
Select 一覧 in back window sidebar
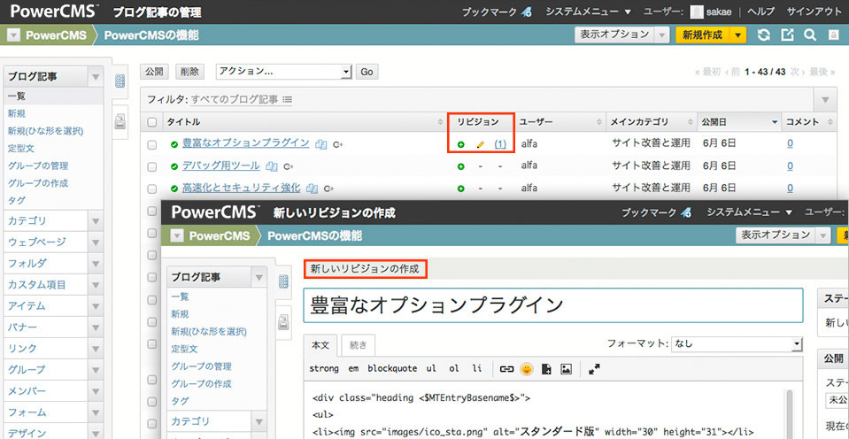(x=16, y=96)
